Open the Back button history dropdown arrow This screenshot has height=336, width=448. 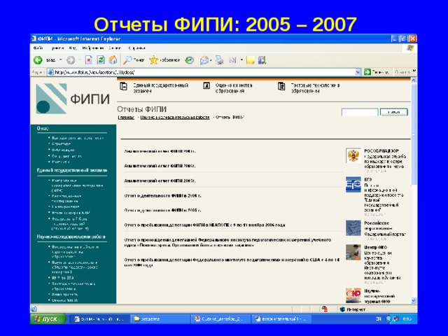click(61, 60)
